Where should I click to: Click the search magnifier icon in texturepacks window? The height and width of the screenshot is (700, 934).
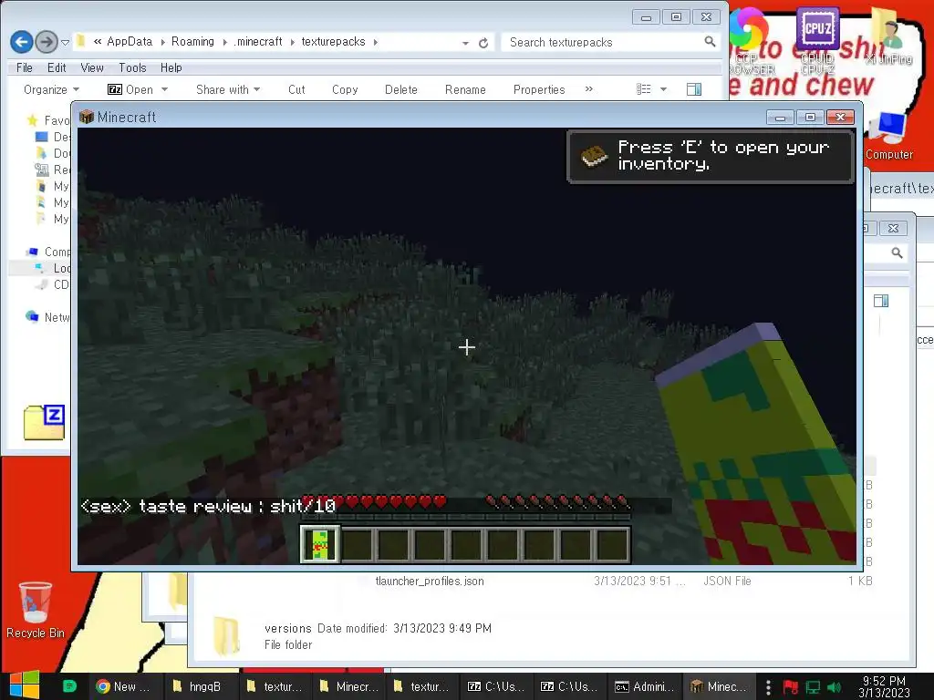[x=710, y=42]
